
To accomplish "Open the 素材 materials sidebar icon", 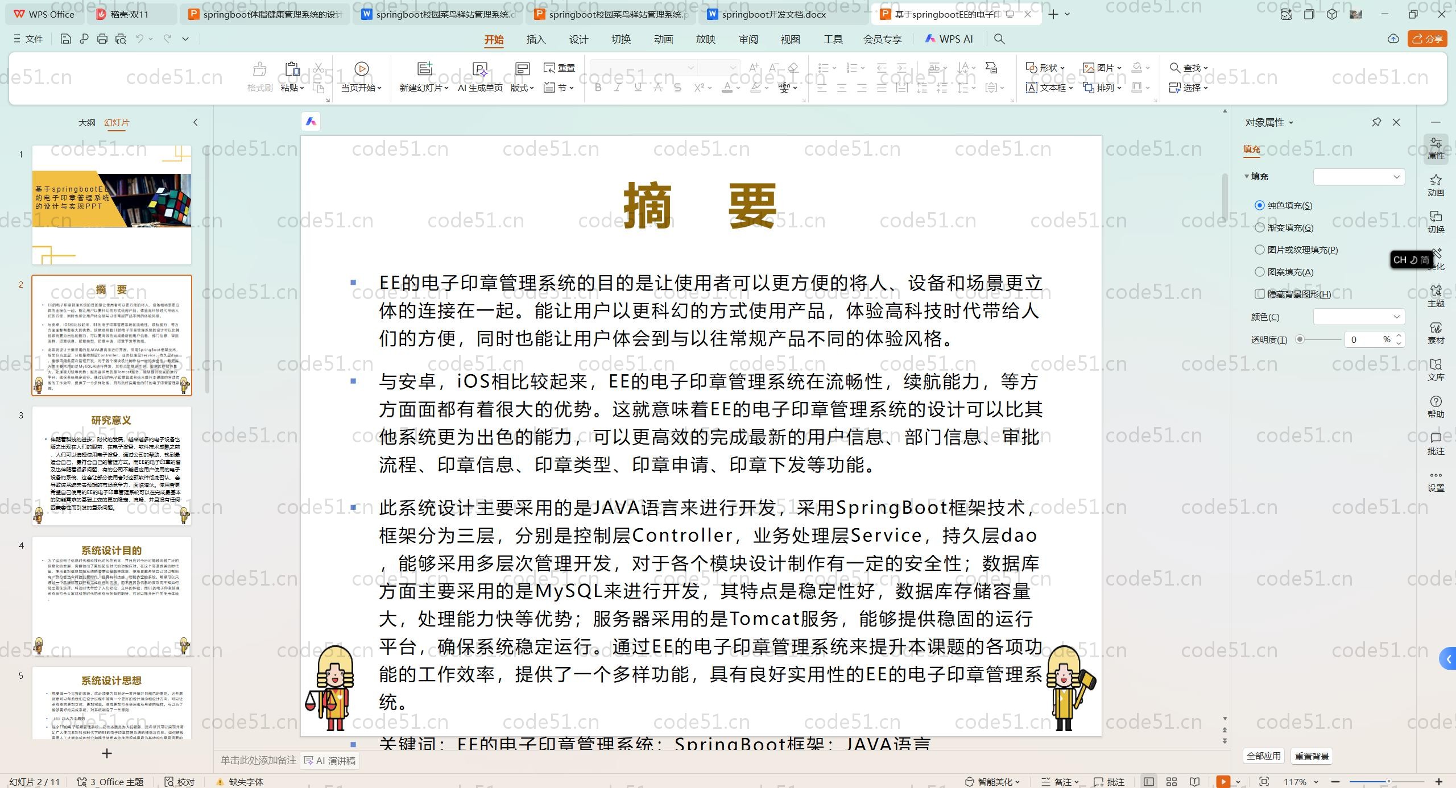I will click(x=1436, y=333).
